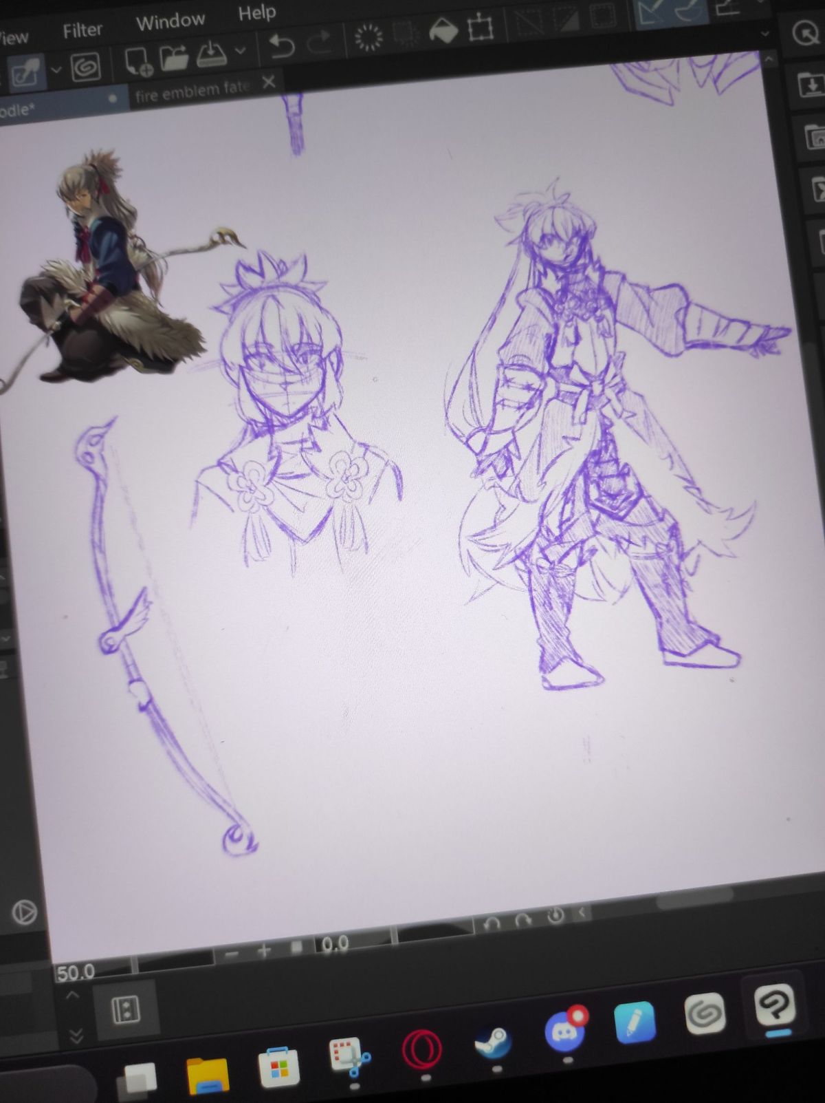Viewport: 825px width, 1103px height.
Task: Click the Scale/Rotate transform icon
Action: [x=481, y=28]
